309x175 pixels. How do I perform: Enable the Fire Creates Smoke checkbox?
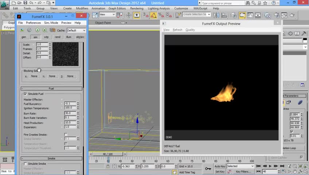coord(66,135)
